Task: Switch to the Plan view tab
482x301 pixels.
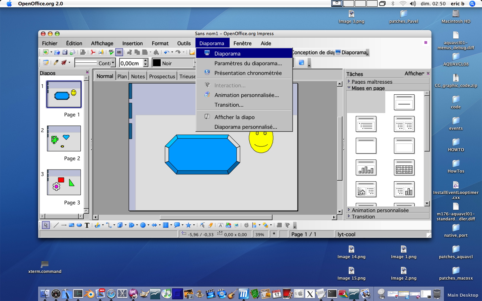Action: point(122,76)
